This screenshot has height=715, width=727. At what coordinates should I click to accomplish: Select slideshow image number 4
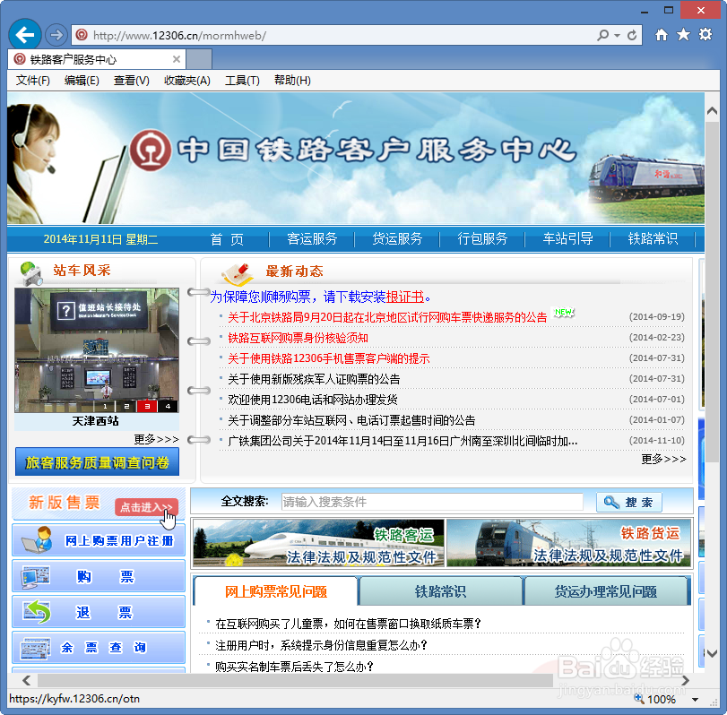point(168,407)
